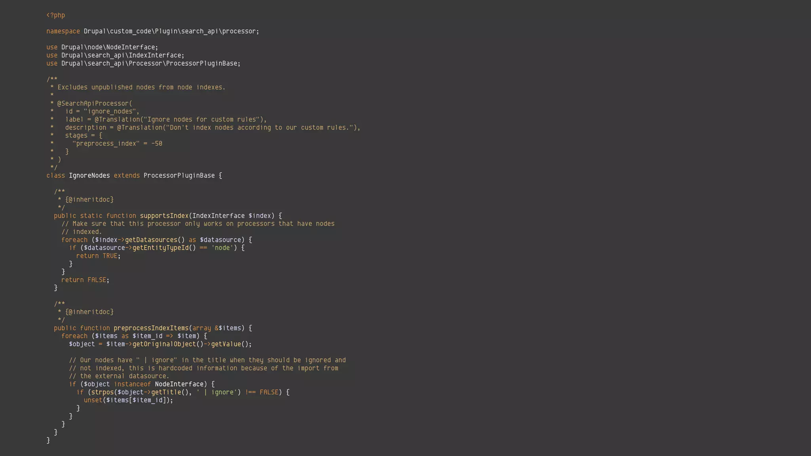Click the "array &$items" parameter

click(217, 328)
